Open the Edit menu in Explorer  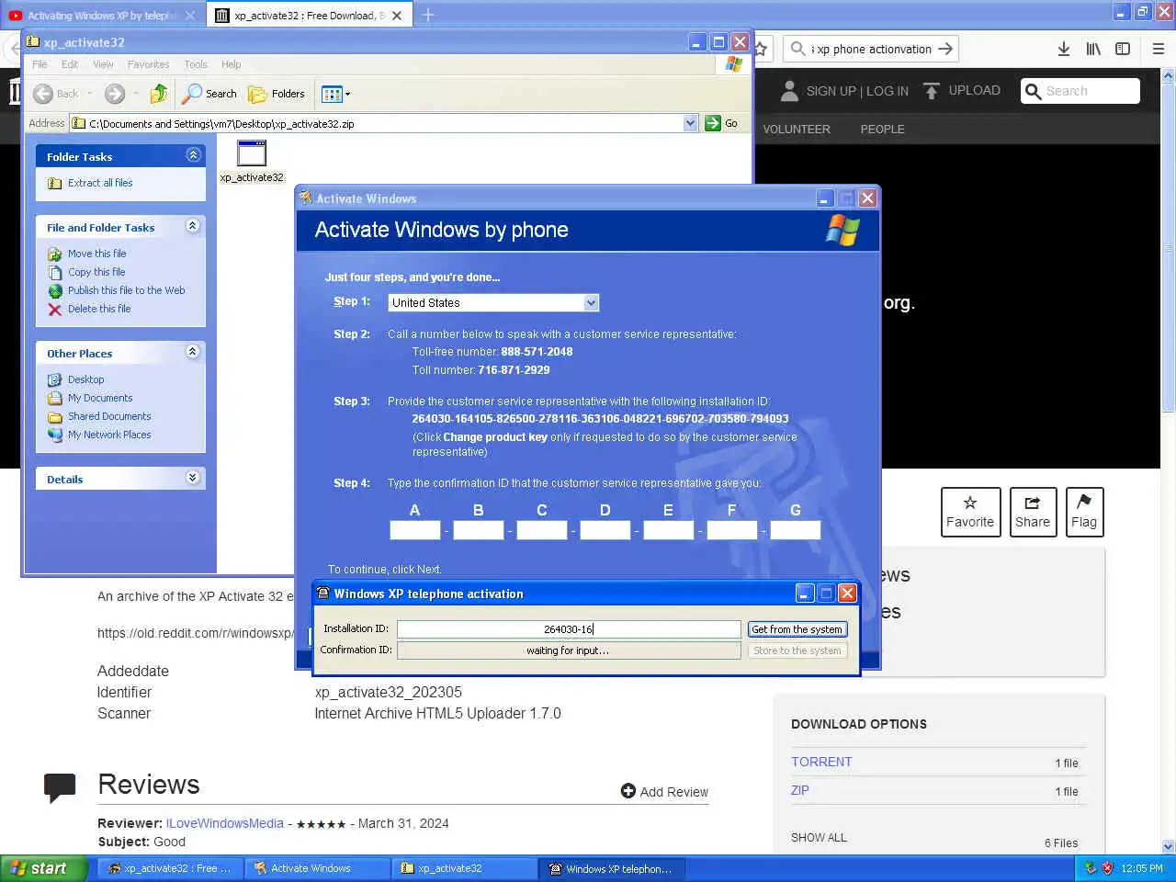pos(70,64)
